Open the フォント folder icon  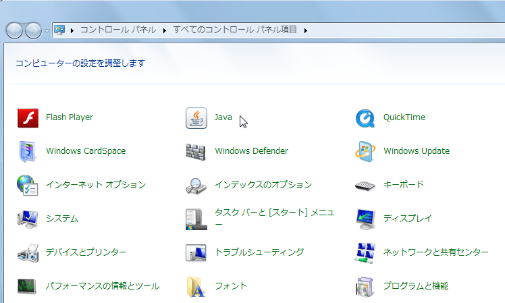(196, 286)
